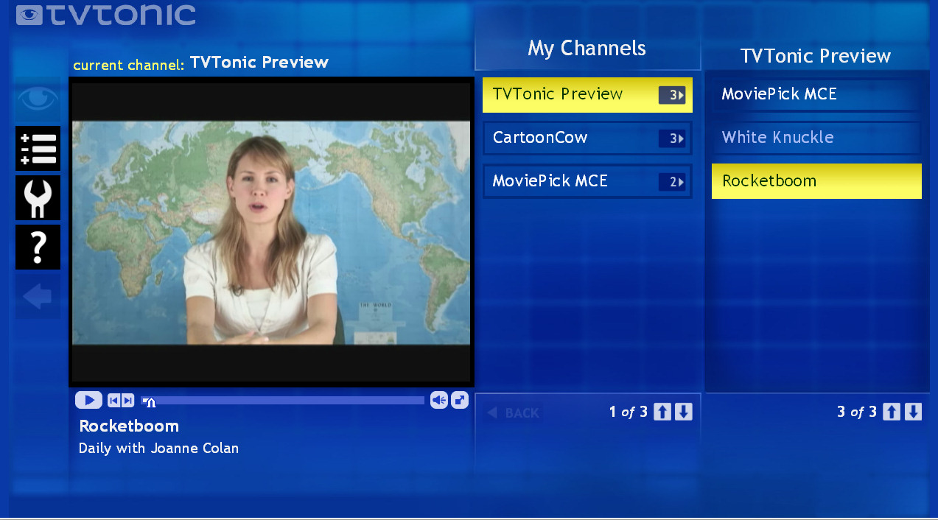This screenshot has width=938, height=520.
Task: Click the '1 of 3' page counter
Action: 628,412
